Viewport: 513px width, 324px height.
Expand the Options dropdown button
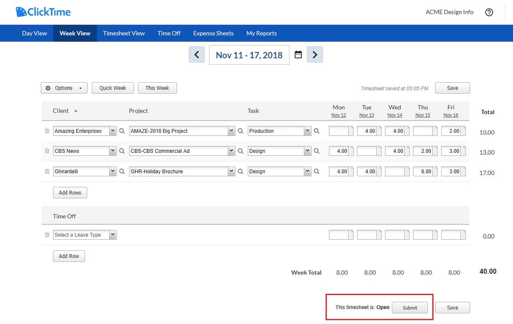tap(64, 88)
